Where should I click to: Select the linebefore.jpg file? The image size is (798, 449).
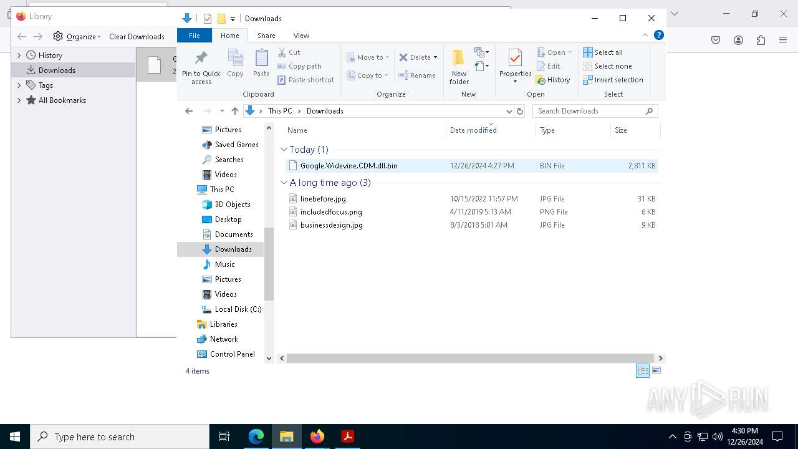[x=471, y=199]
